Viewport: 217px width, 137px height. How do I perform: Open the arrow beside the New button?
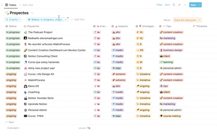pos(200,5)
